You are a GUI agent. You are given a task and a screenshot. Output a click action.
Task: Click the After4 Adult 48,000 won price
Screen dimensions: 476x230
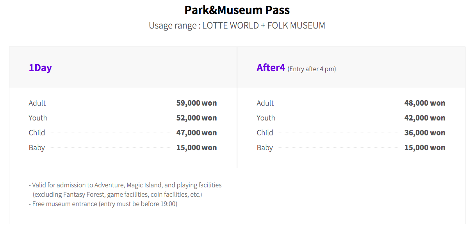tap(425, 103)
